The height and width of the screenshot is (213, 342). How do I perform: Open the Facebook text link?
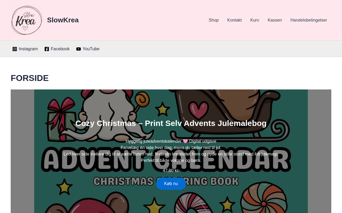click(x=60, y=49)
